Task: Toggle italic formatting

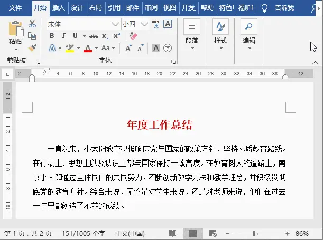Action: coord(63,36)
